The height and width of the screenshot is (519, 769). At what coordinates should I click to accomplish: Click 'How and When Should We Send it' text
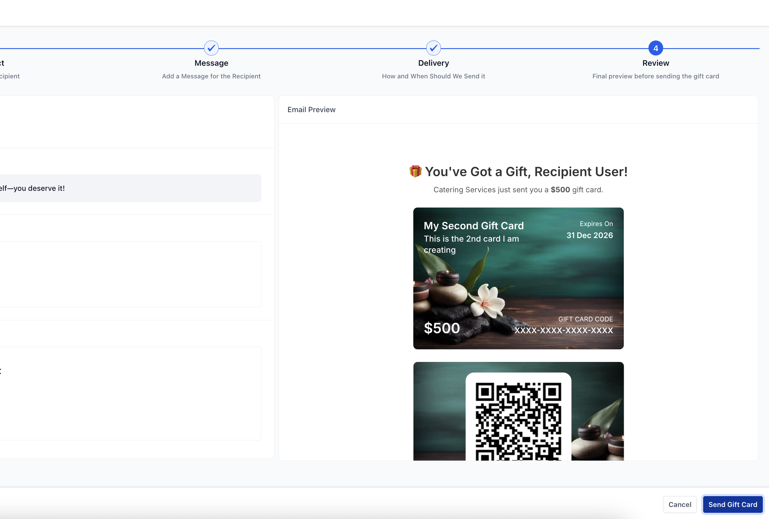tap(433, 76)
